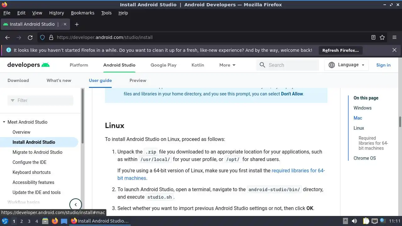Expand the More dropdown in site navigation
This screenshot has width=402, height=226.
pyautogui.click(x=227, y=65)
